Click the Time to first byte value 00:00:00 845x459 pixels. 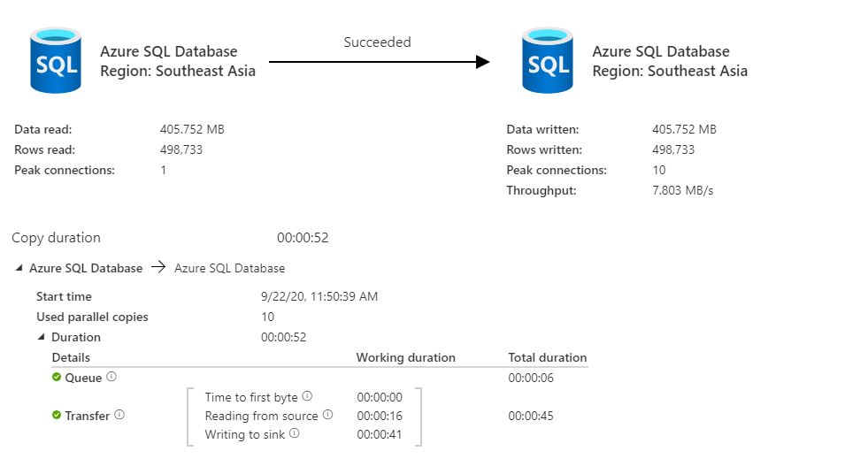click(x=380, y=397)
